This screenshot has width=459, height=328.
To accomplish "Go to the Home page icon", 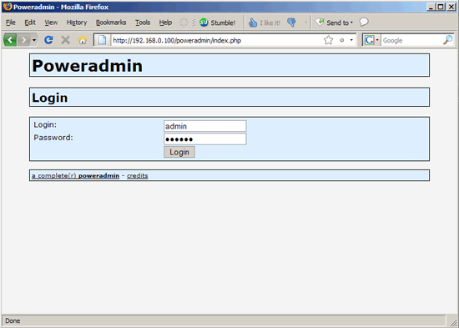I will 83,40.
